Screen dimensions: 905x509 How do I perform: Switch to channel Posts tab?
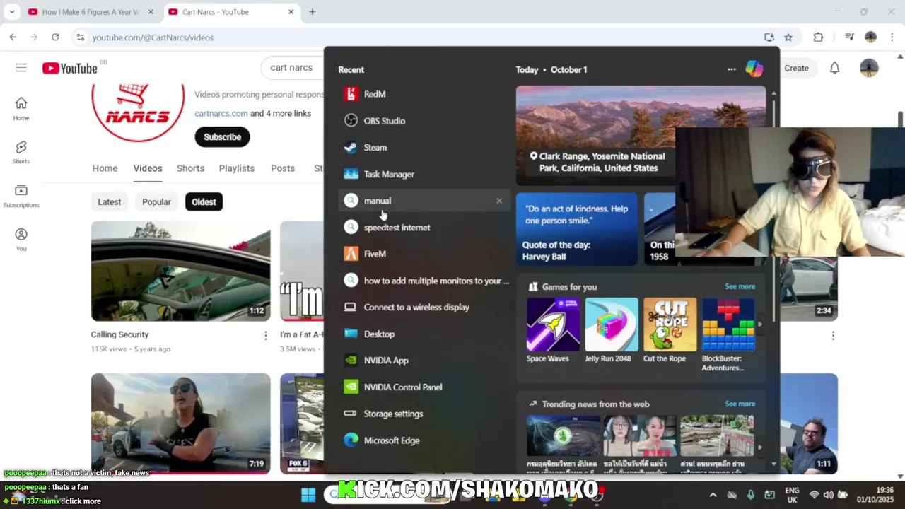[283, 168]
